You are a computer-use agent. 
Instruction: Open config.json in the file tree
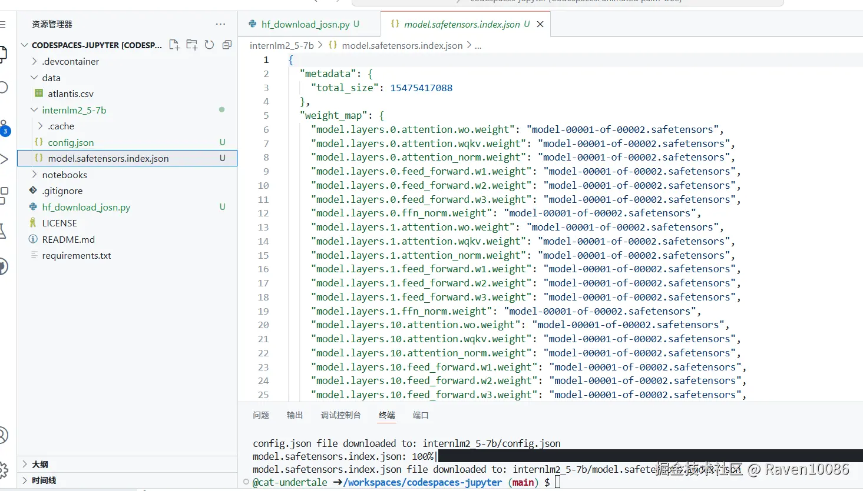(x=127, y=142)
